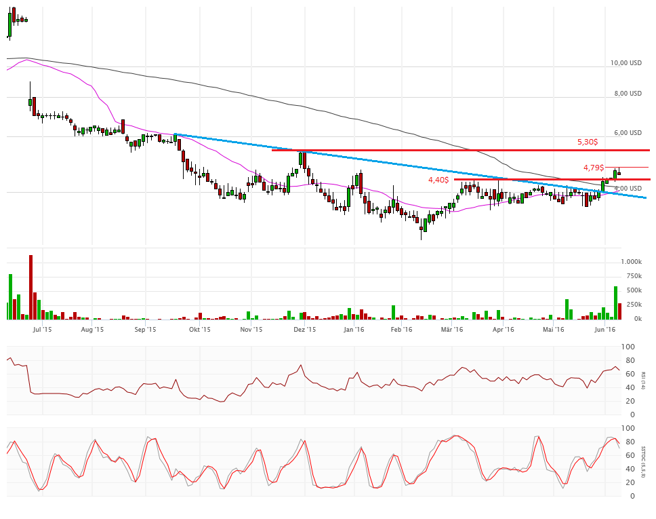Click the 4,79$ red price label
The width and height of the screenshot is (656, 519).
coord(593,168)
